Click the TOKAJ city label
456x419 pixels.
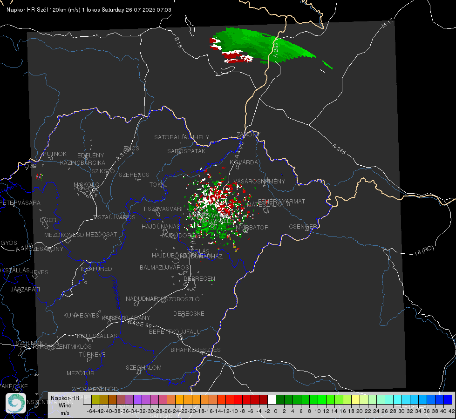[x=158, y=185]
